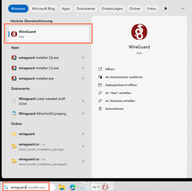Expand the wireguard folder result chevron
The height and width of the screenshot is (191, 192).
(x=83, y=134)
